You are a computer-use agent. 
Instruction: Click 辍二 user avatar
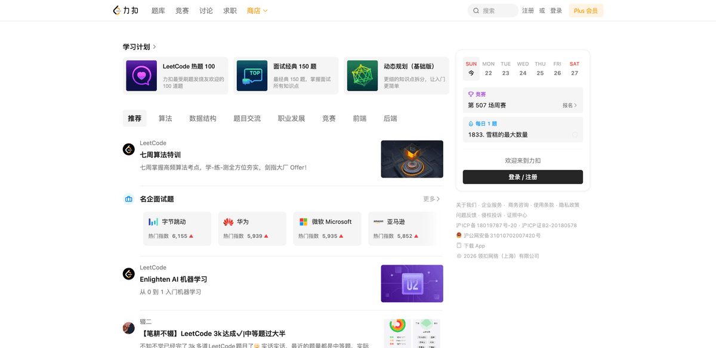[x=129, y=328]
